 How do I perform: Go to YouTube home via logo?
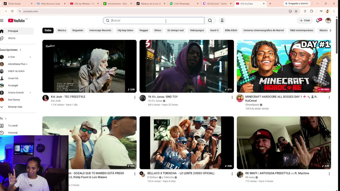[16, 20]
